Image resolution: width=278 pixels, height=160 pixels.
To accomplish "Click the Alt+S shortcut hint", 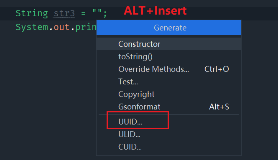I will click(219, 107).
